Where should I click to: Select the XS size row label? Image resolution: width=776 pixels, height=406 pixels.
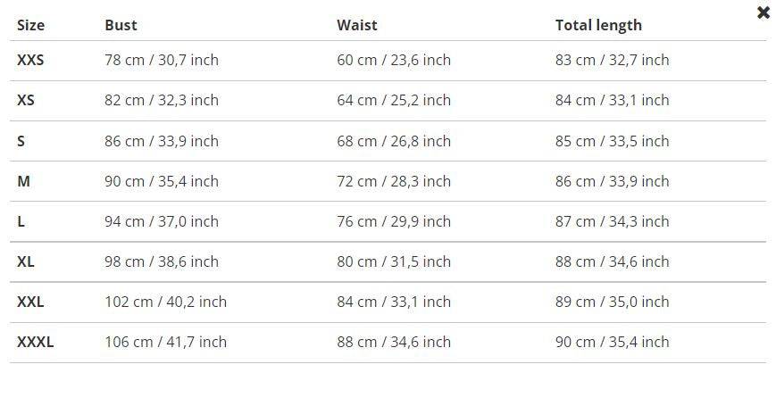pyautogui.click(x=26, y=100)
